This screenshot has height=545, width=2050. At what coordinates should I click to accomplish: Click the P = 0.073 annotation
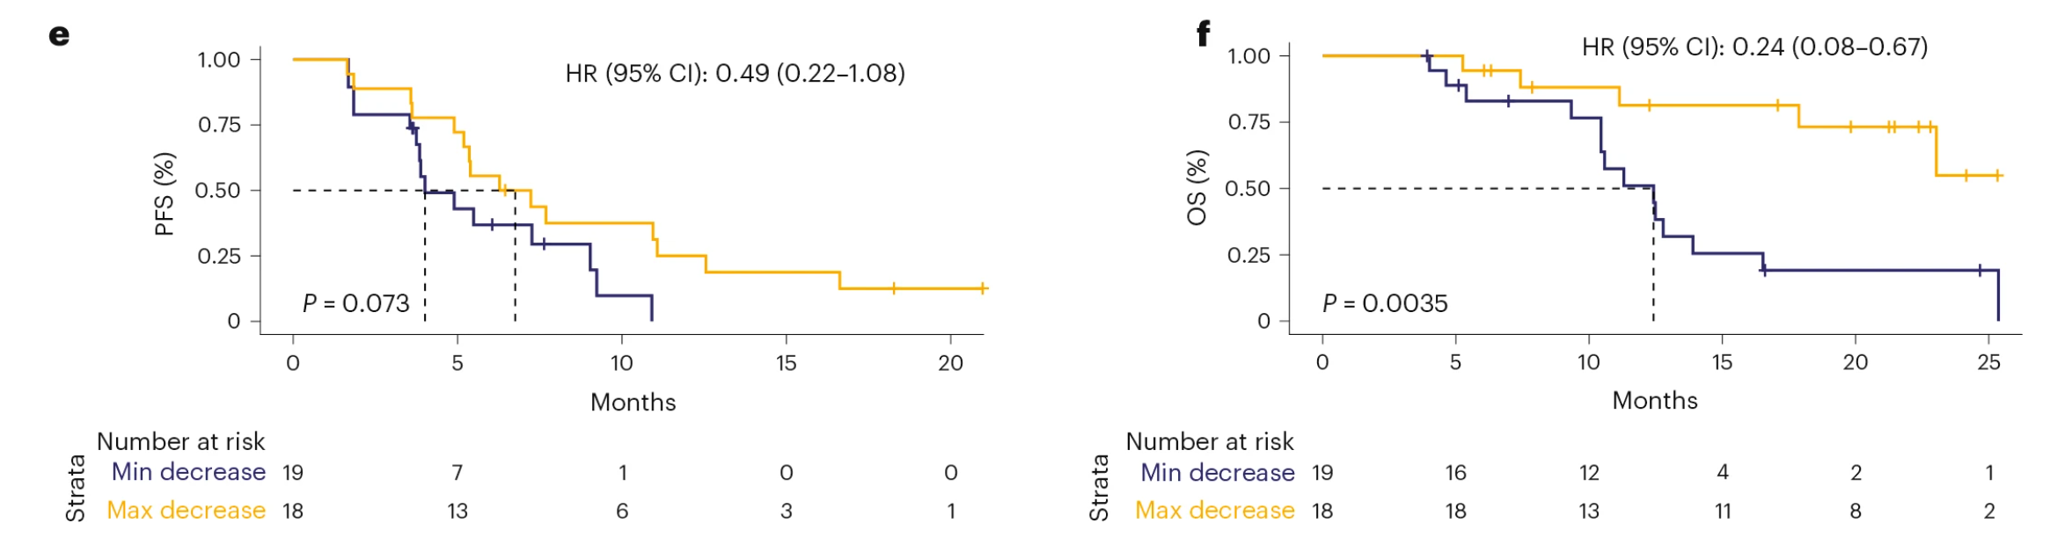(355, 303)
